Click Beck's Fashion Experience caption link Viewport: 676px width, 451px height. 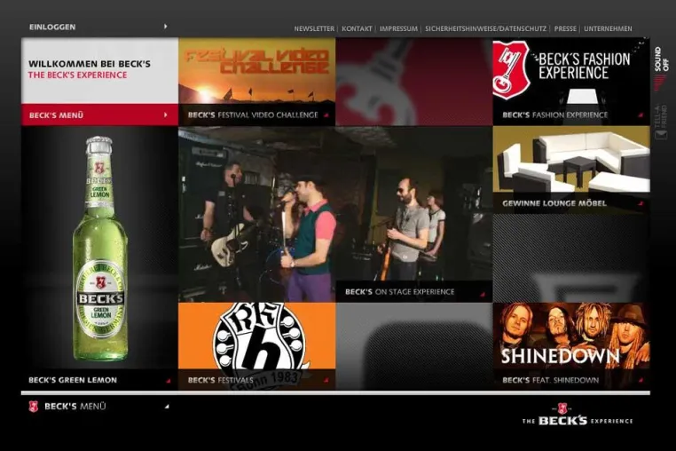pos(554,115)
